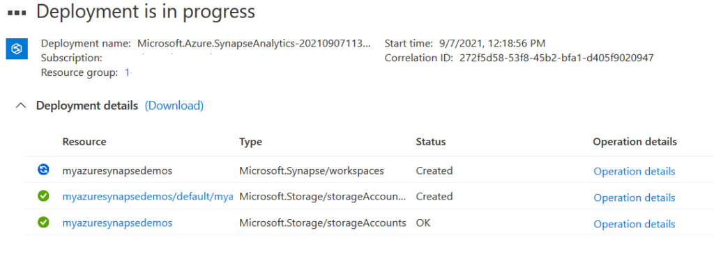Click Created status for Synapse workspace row
The width and height of the screenshot is (714, 258).
click(x=434, y=171)
